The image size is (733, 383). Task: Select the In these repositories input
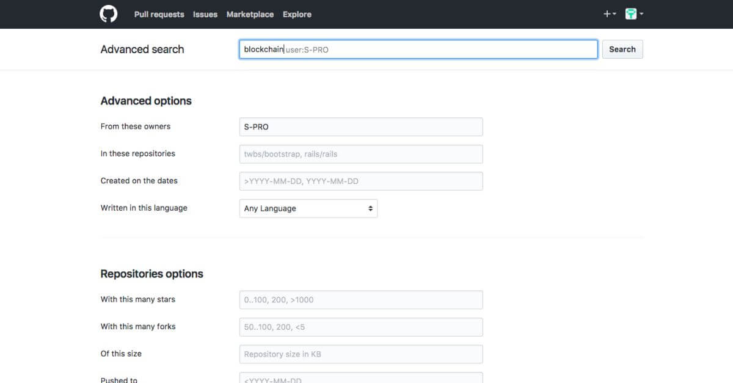coord(360,154)
